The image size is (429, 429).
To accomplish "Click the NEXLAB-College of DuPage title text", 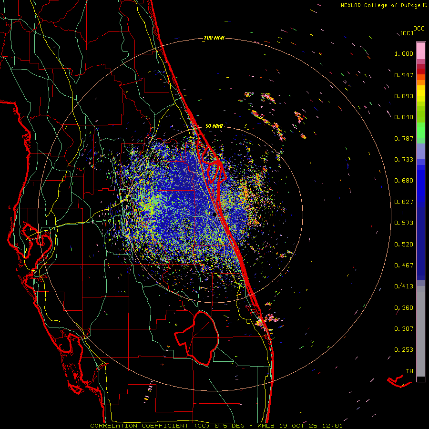I will [380, 5].
